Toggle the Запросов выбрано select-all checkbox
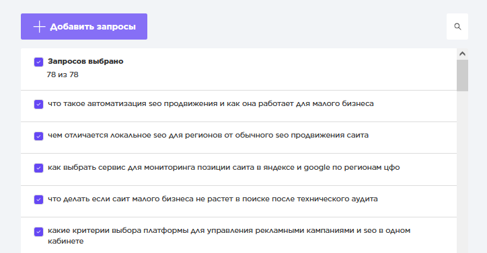 coord(38,62)
